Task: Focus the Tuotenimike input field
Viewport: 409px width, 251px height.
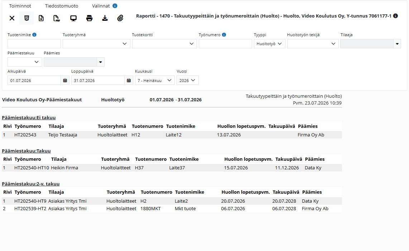Action: click(34, 44)
